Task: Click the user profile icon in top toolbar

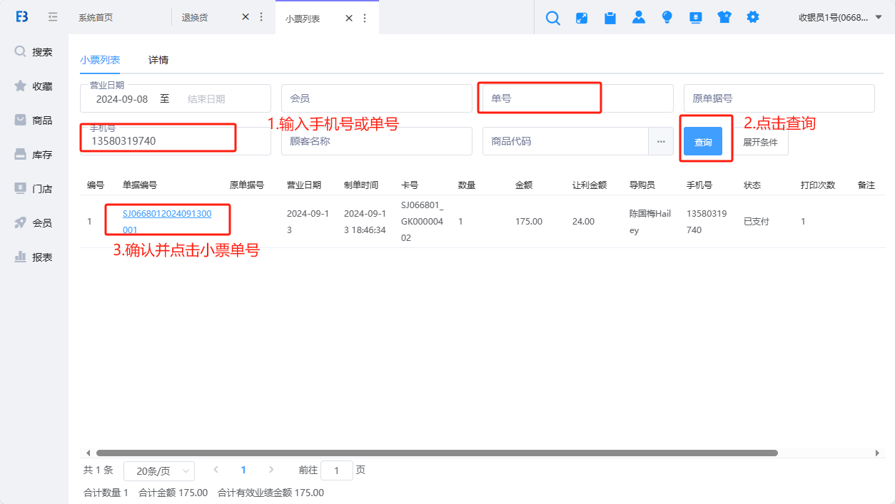Action: (x=639, y=17)
